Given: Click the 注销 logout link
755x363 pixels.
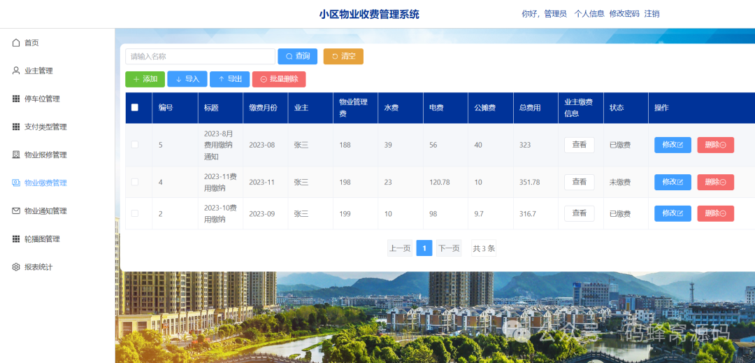Looking at the screenshot, I should click(652, 14).
